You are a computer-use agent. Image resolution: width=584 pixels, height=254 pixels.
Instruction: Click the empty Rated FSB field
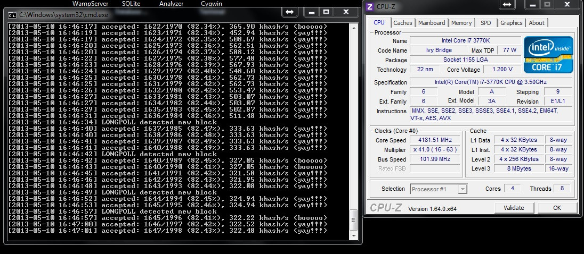(x=435, y=168)
